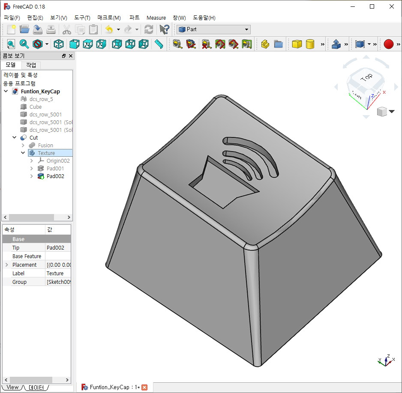
Task: Switch to the 데이터 property tab
Action: (36, 387)
